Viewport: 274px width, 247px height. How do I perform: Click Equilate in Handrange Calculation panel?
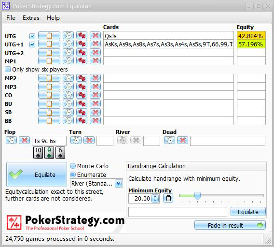pyautogui.click(x=248, y=212)
